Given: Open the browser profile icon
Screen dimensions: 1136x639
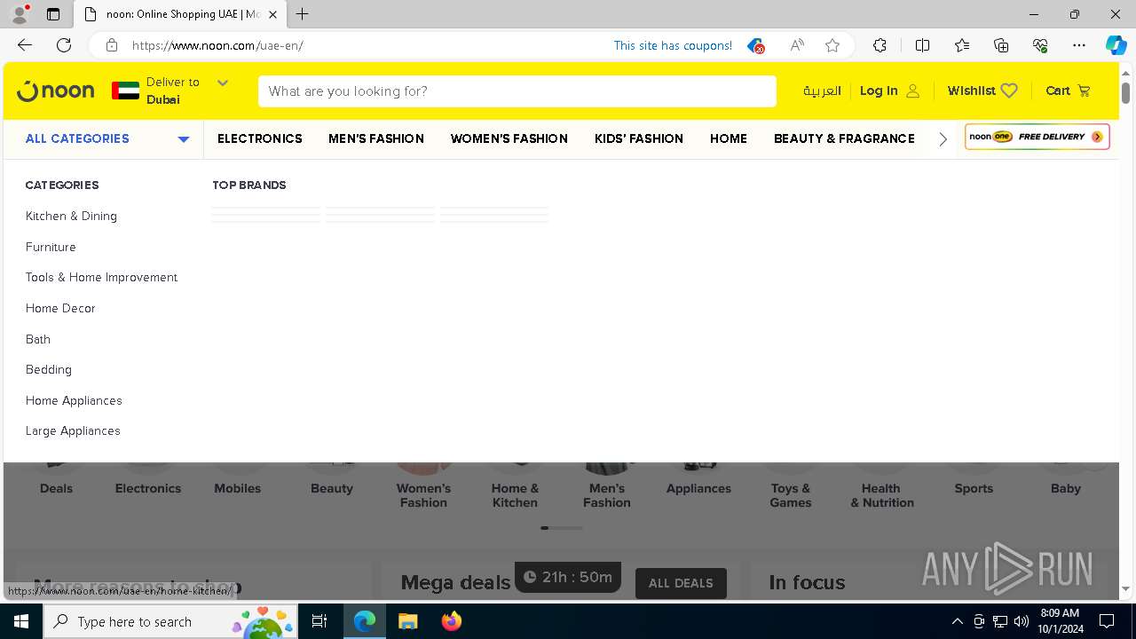Looking at the screenshot, I should click(x=20, y=14).
